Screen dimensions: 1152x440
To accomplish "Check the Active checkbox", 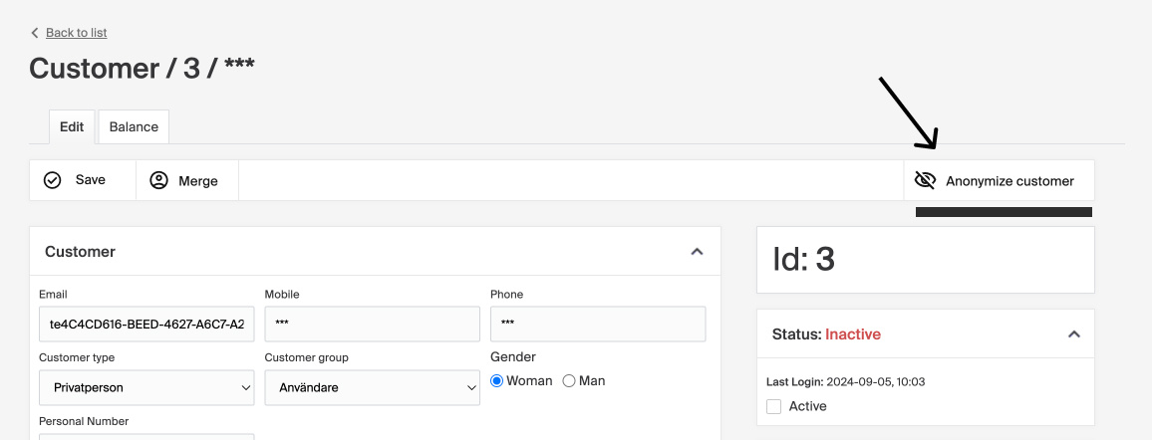I will (x=773, y=406).
